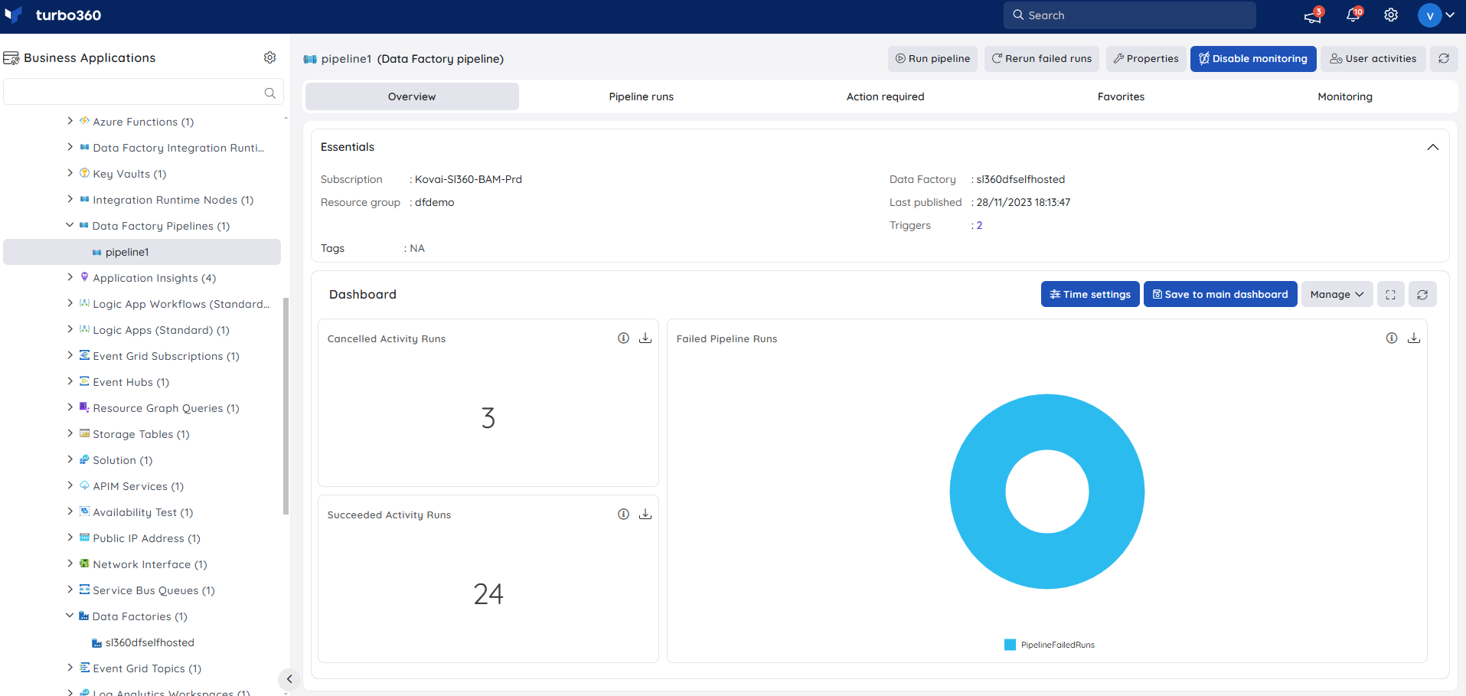The image size is (1466, 696).
Task: Show info for Cancelled Activity Runs
Action: pos(623,338)
